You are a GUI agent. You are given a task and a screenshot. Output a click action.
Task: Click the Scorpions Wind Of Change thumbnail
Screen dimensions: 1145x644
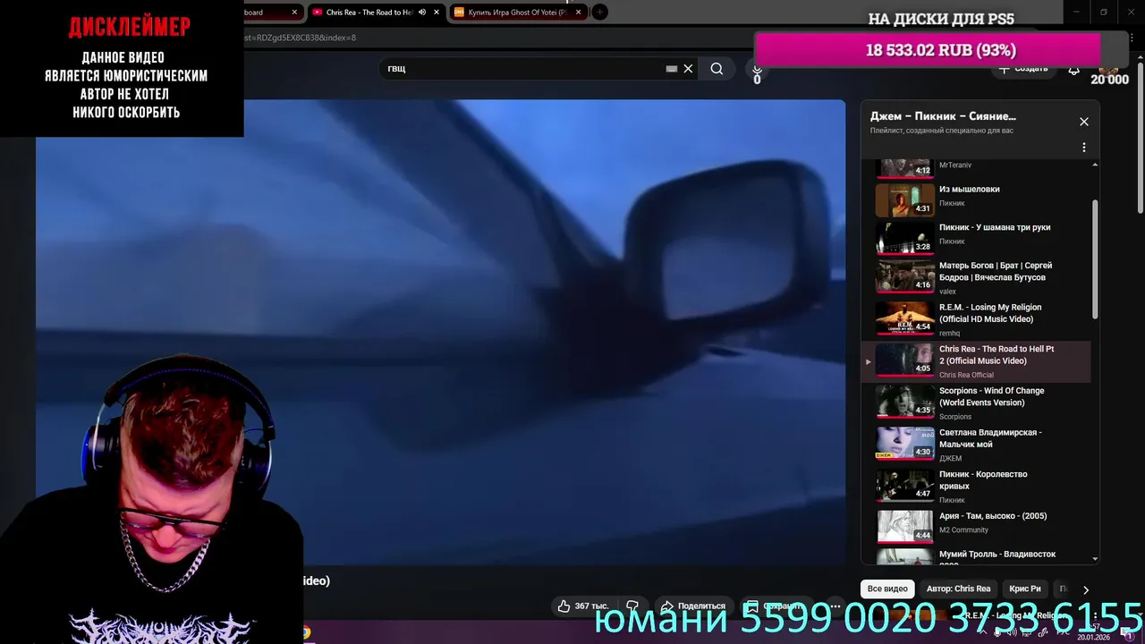click(904, 402)
